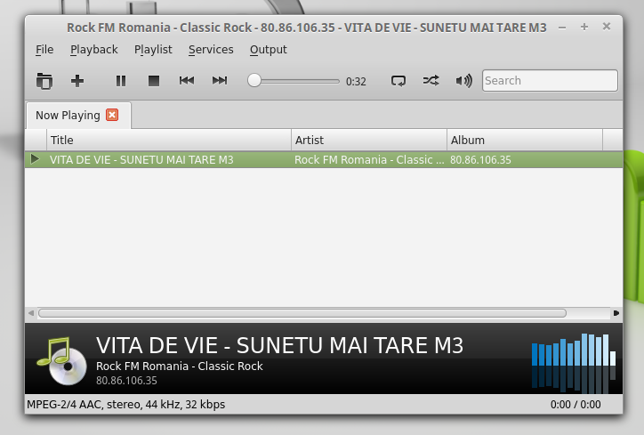Maximize the window with the plus button

584,27
